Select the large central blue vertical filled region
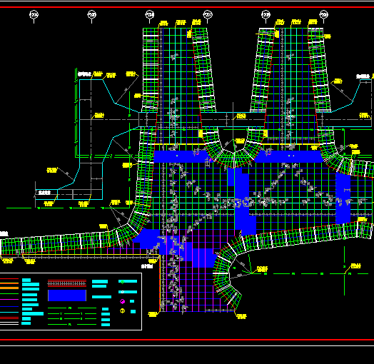The height and width of the screenshot is (364, 374). [241, 201]
